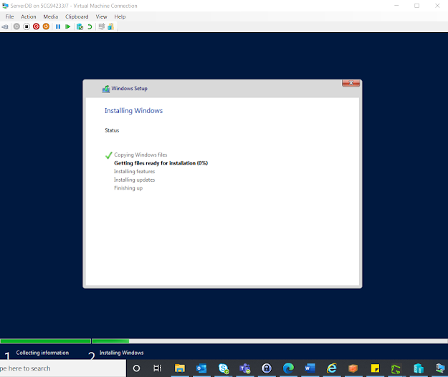Click the Windows Setup title icon
This screenshot has width=448, height=377.
(x=105, y=89)
